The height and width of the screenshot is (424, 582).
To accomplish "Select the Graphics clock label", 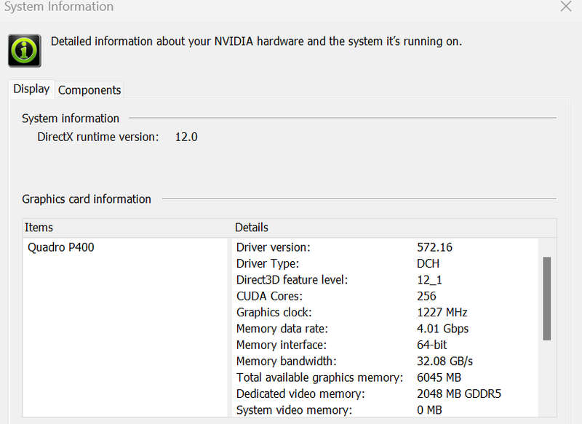I will click(274, 312).
